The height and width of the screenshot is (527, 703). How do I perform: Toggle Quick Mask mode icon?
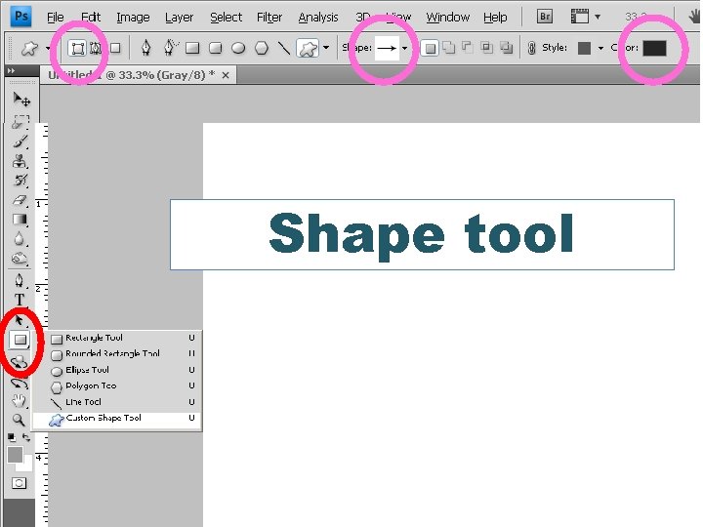pyautogui.click(x=19, y=483)
